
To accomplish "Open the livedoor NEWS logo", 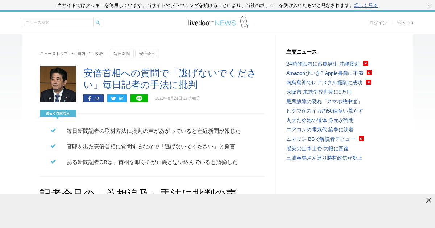I will point(211,23).
